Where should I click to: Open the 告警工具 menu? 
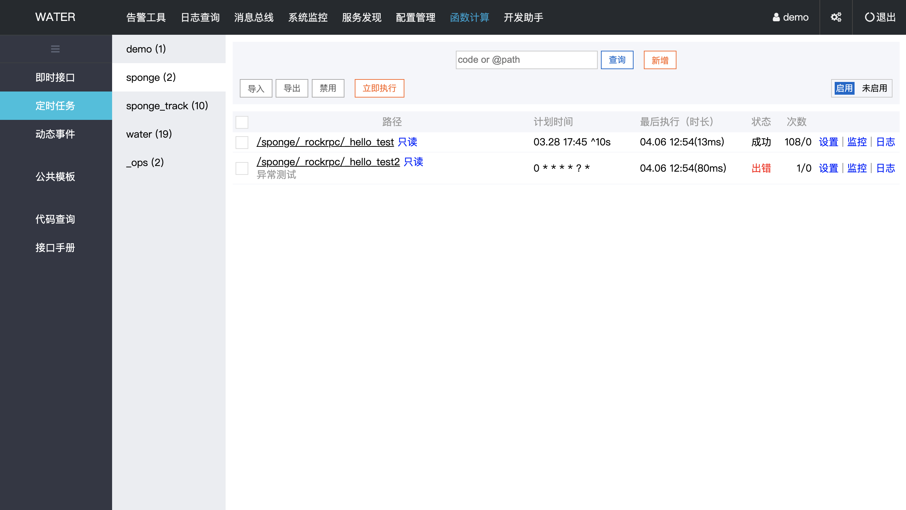pyautogui.click(x=146, y=17)
